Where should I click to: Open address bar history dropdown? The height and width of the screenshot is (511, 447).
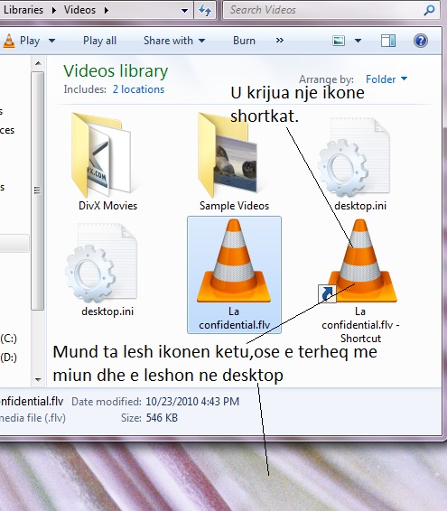pos(184,11)
